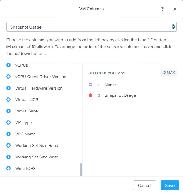
Task: Click the icon inside the search field
Action: (173, 27)
